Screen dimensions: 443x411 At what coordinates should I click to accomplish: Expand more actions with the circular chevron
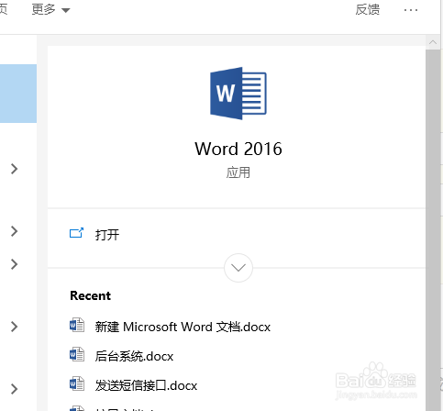coord(238,268)
